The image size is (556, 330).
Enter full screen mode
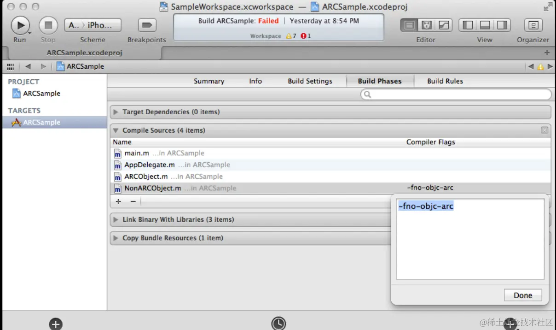coord(548,6)
